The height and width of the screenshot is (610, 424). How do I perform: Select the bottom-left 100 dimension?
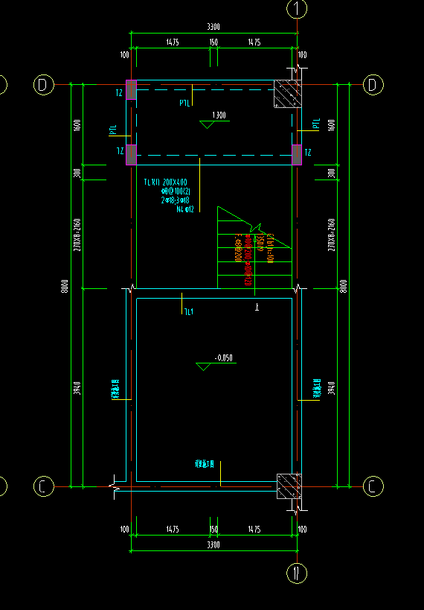click(124, 530)
